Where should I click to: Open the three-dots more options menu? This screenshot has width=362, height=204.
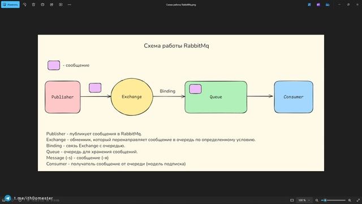pos(70,5)
